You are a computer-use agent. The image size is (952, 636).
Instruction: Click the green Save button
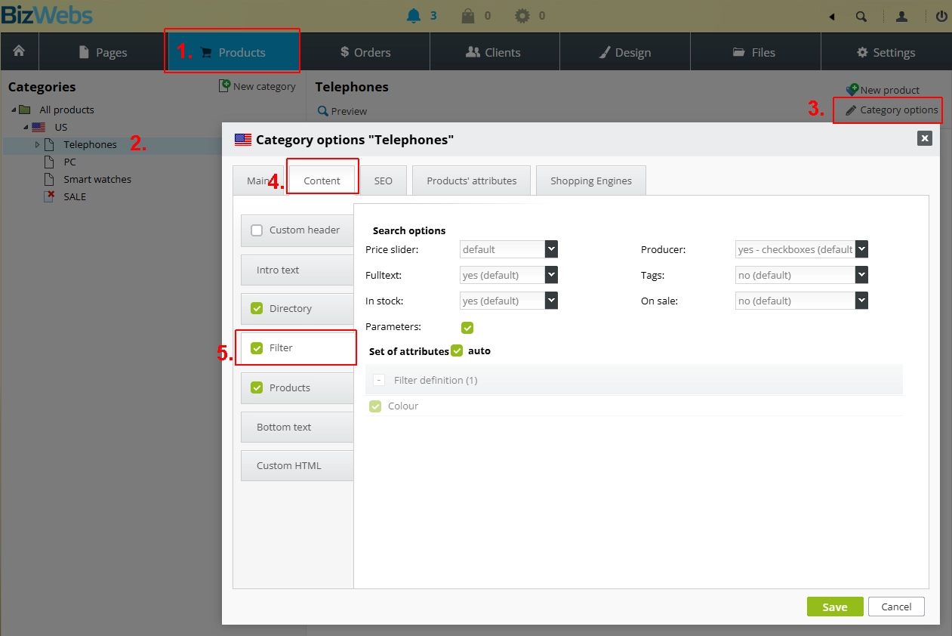834,607
